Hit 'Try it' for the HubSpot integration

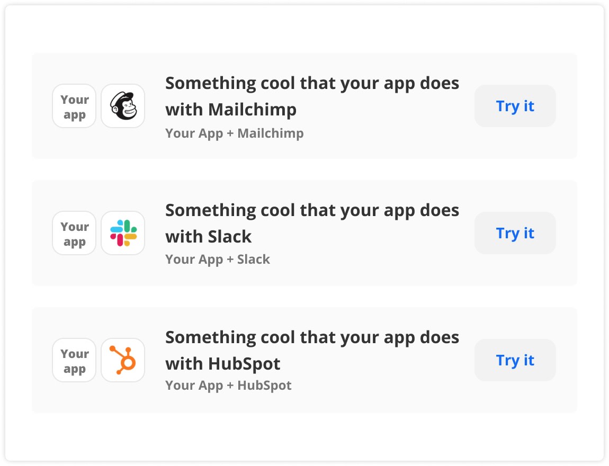pyautogui.click(x=515, y=360)
